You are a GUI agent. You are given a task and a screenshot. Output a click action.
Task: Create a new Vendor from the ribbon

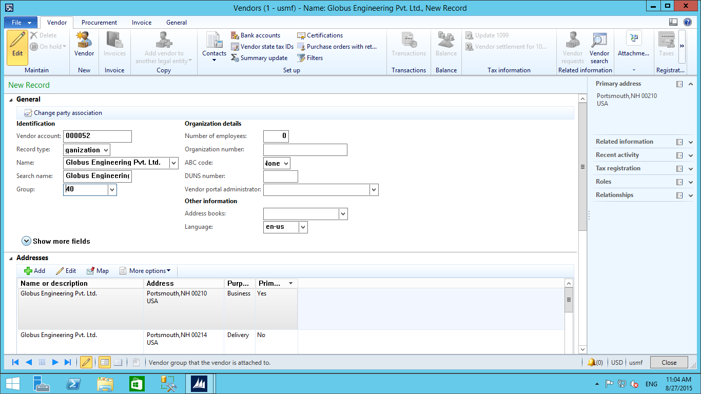[84, 44]
